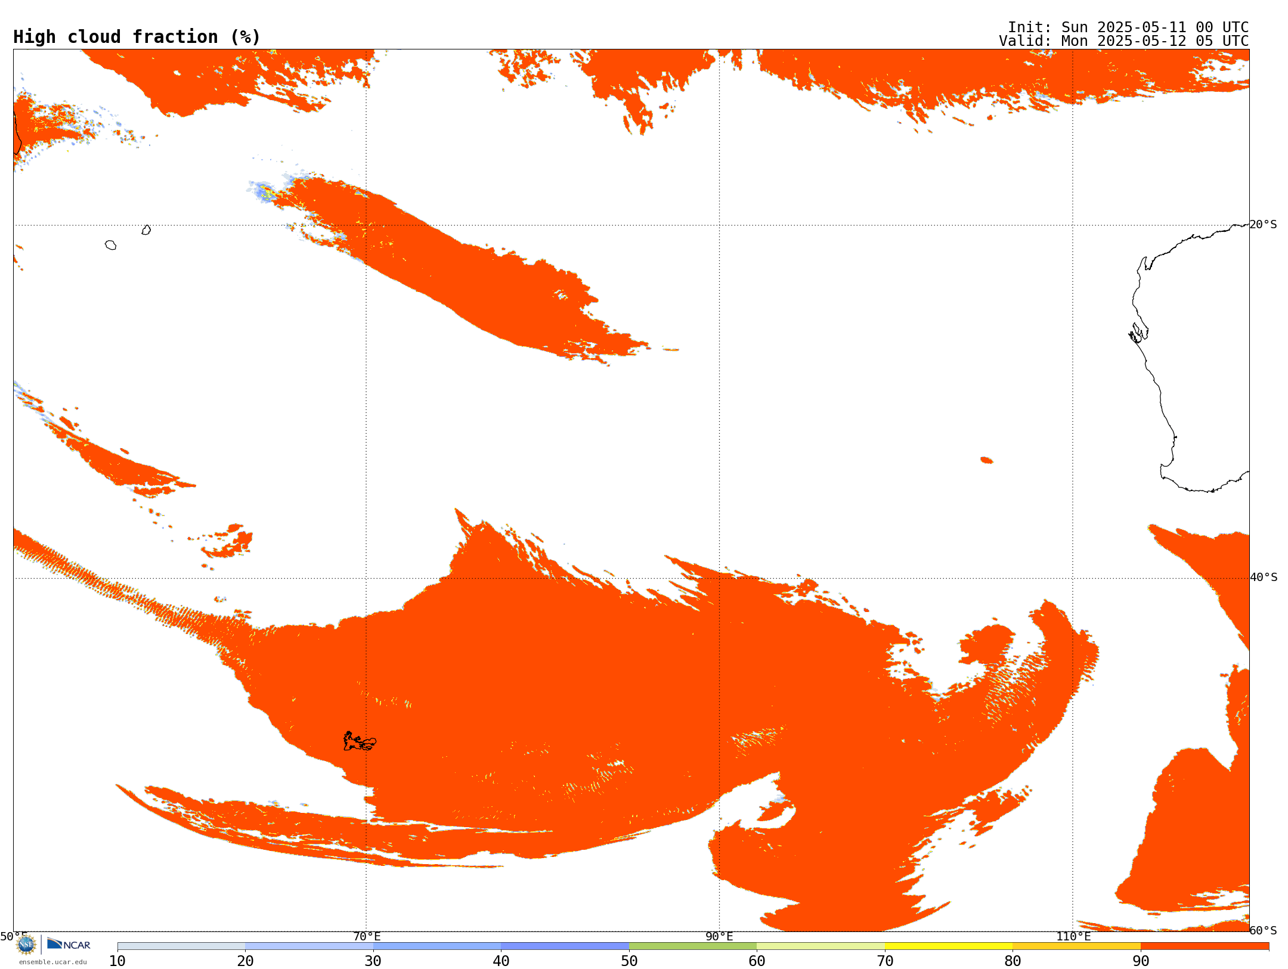The image size is (1288, 969).
Task: Click the bright yellow 70-80 colorbar segment
Action: 949,946
